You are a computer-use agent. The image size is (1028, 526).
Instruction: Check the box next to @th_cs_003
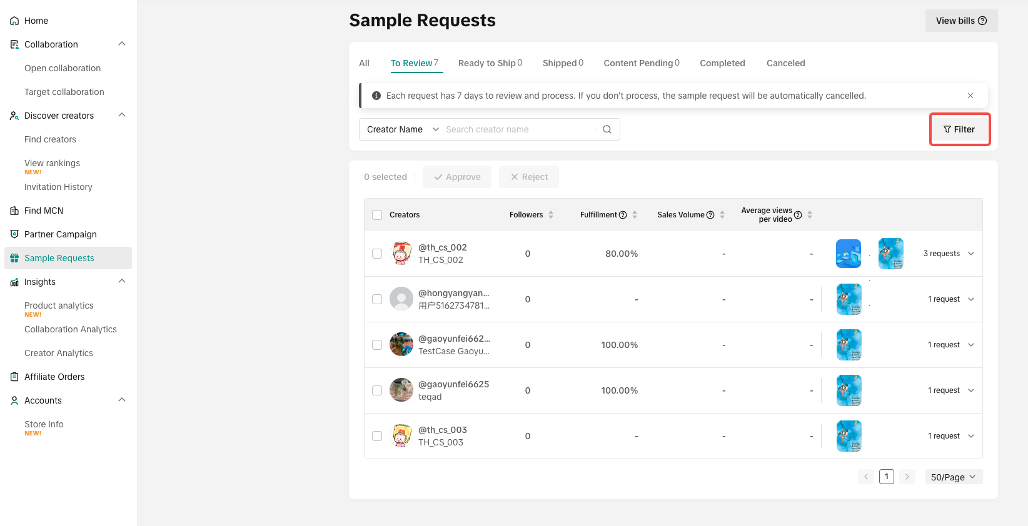(x=377, y=436)
